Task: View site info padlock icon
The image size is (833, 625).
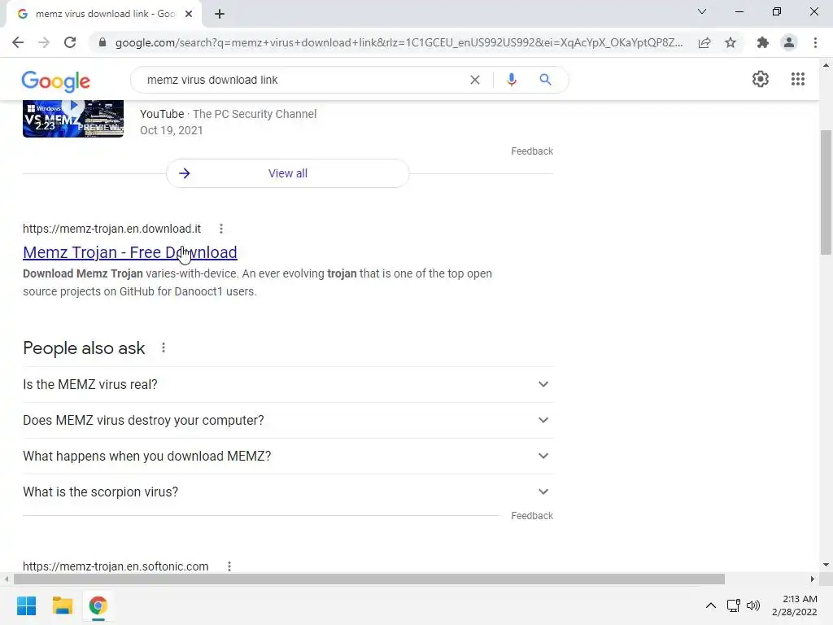Action: tap(102, 42)
